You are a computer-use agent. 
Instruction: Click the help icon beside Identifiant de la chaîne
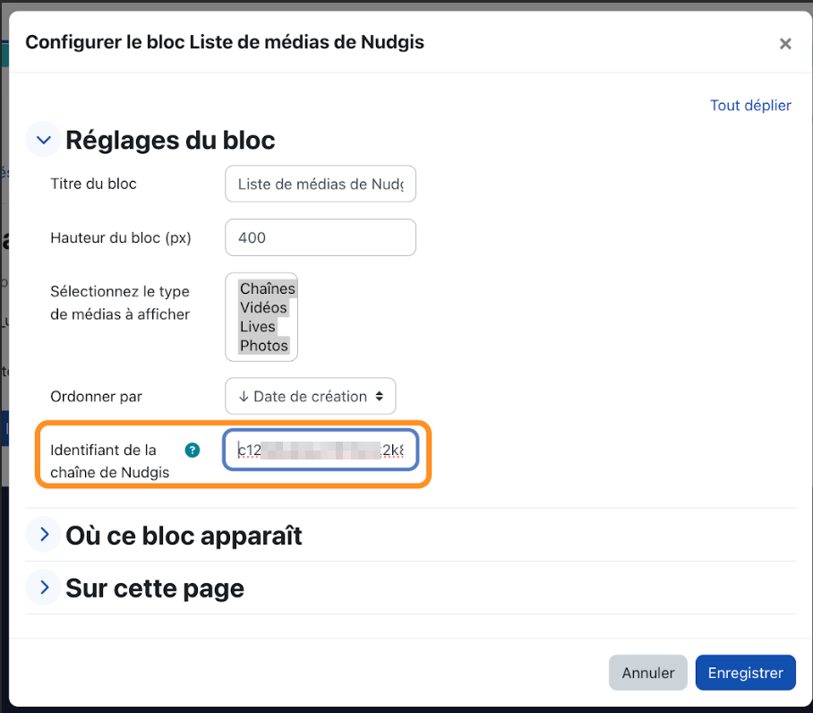point(193,450)
